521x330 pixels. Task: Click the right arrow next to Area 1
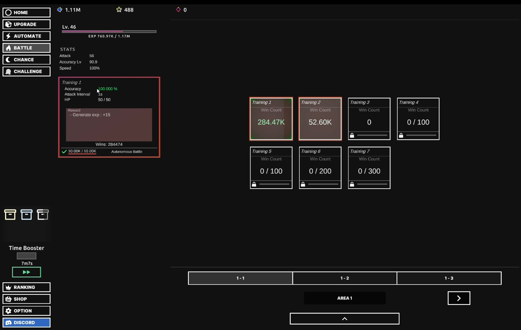pos(459,298)
